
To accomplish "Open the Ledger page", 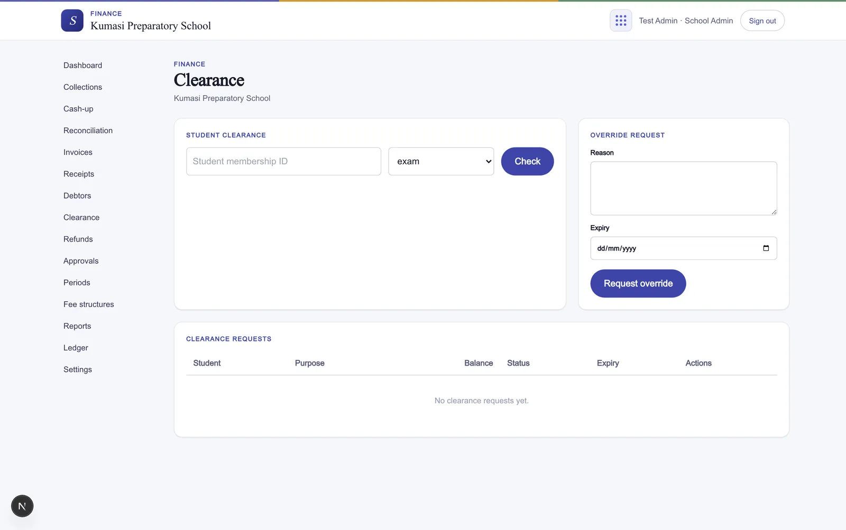I will 76,348.
